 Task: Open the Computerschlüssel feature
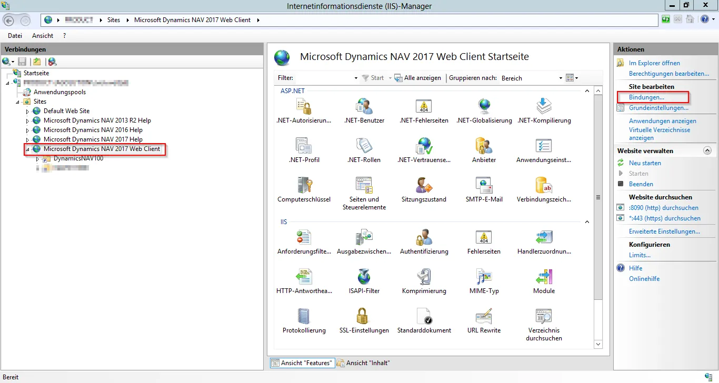(x=304, y=190)
